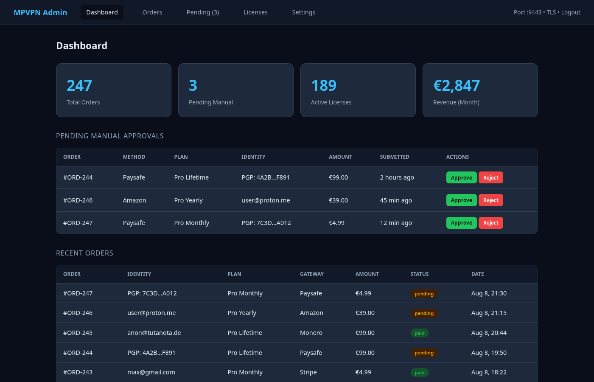Click paid status badge for #ORD-243
This screenshot has height=382, width=594.
coord(420,373)
